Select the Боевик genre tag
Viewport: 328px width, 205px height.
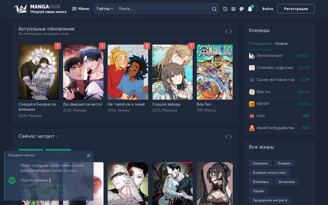click(x=284, y=163)
